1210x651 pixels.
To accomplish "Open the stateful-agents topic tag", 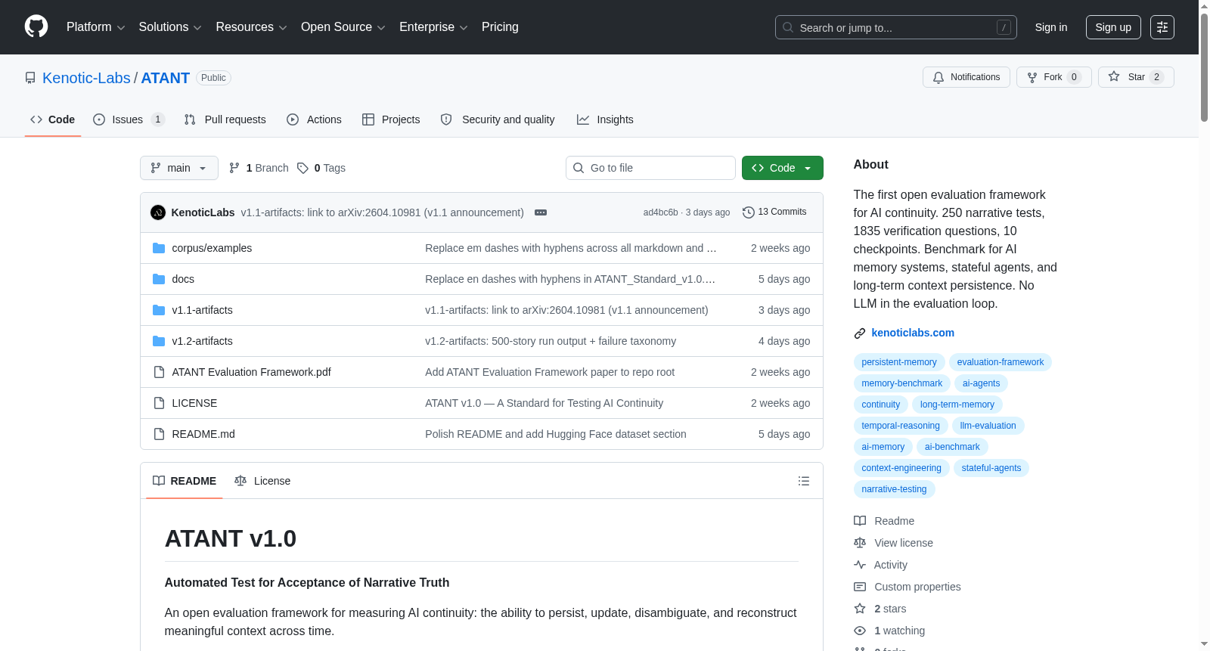I will [991, 468].
